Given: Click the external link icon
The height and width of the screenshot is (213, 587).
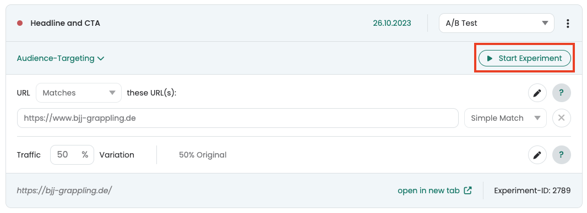Looking at the screenshot, I should click(x=468, y=190).
